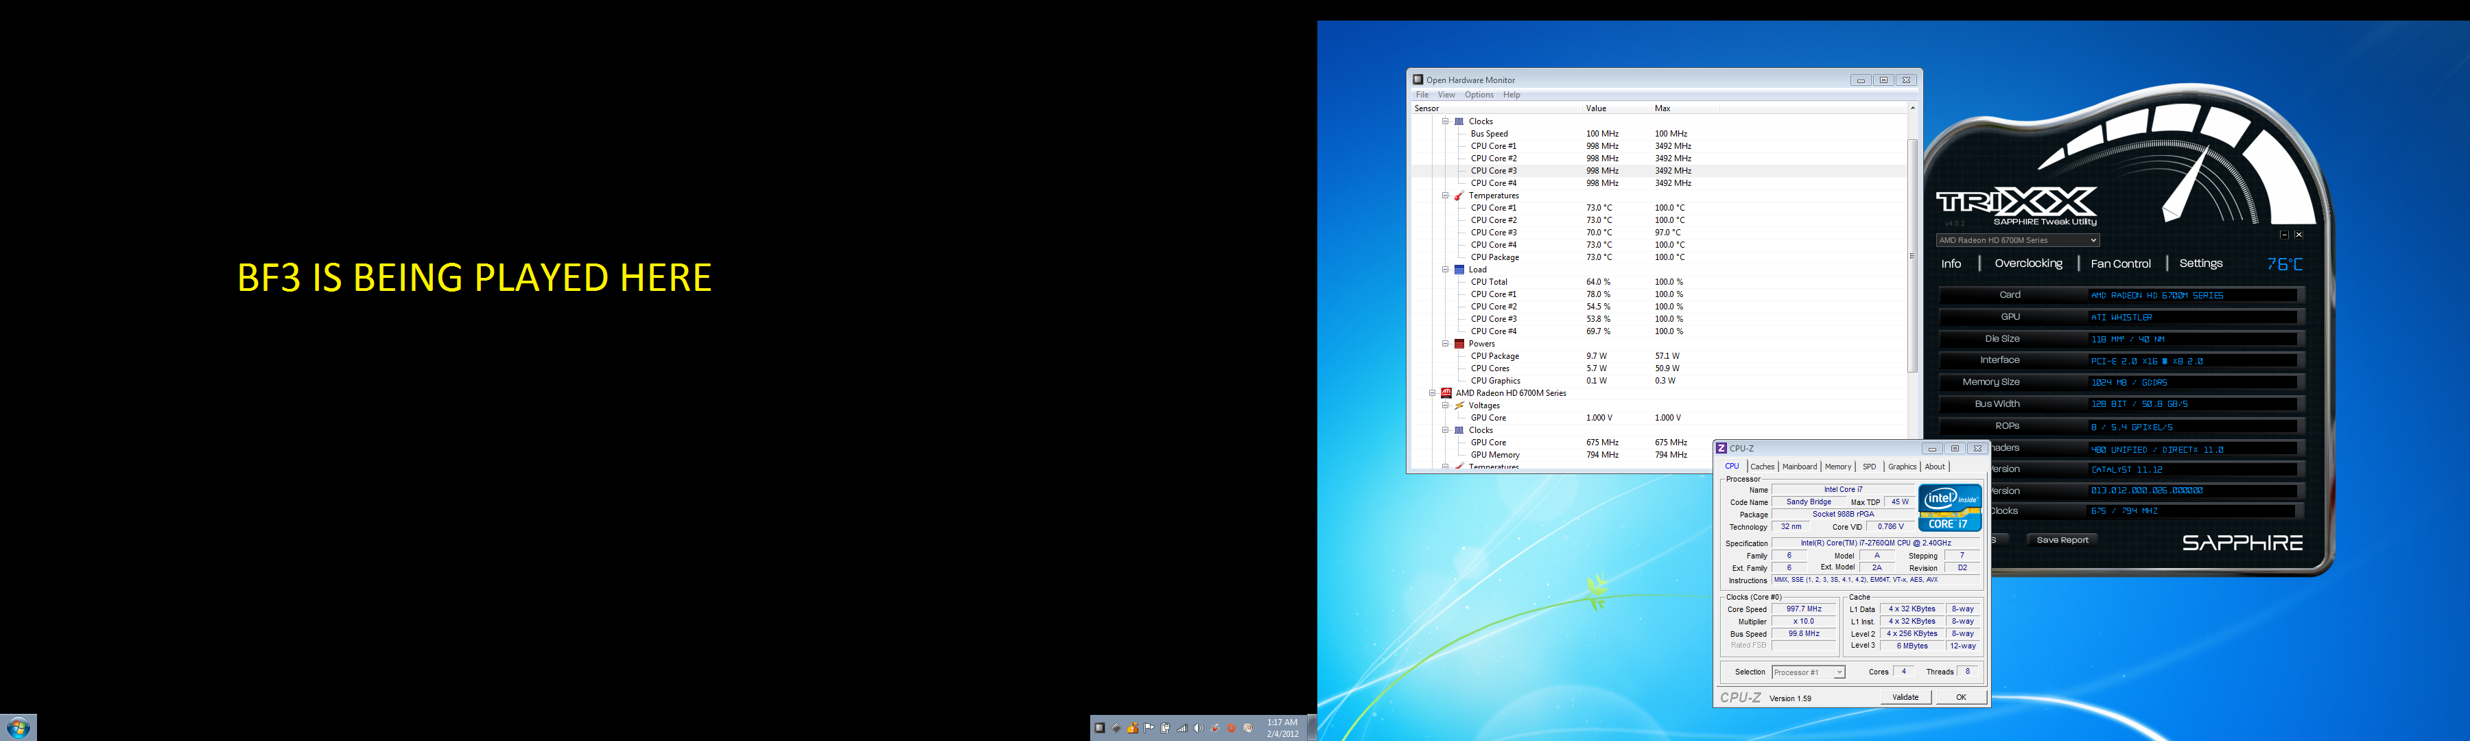
Task: Click the Origin icon in system tray
Action: (x=1232, y=729)
